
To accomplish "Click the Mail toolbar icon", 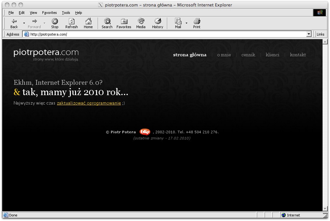I will click(x=178, y=23).
